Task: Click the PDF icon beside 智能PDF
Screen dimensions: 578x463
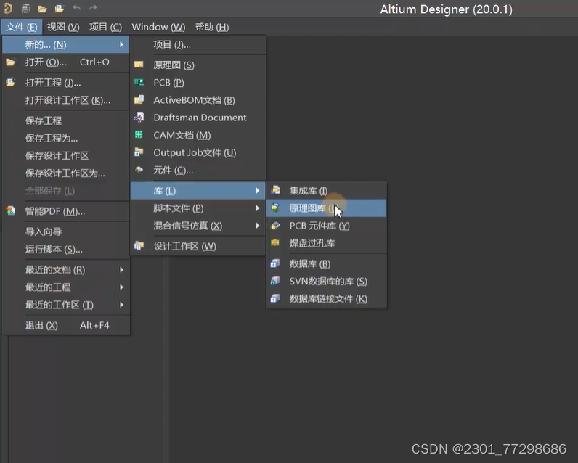Action: pyautogui.click(x=11, y=211)
